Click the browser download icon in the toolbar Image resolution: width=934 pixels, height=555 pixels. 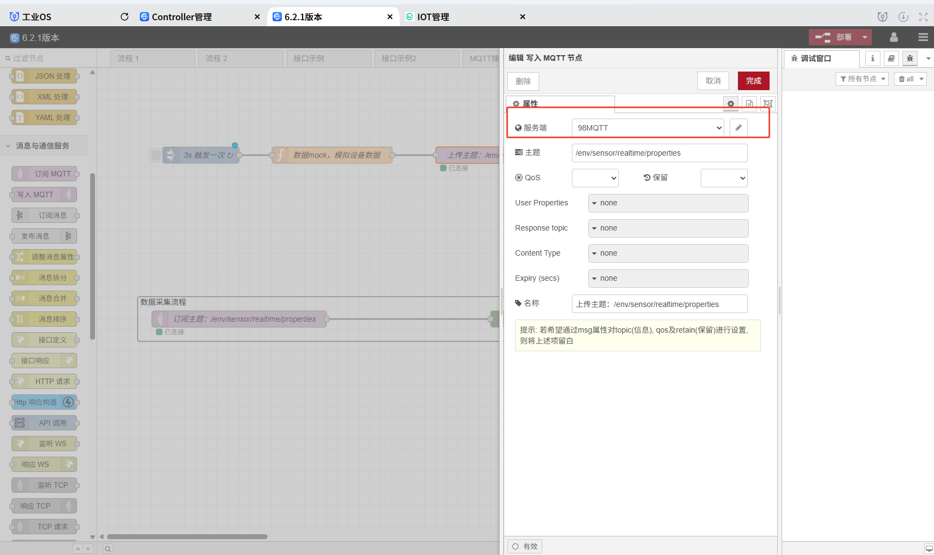pos(903,17)
